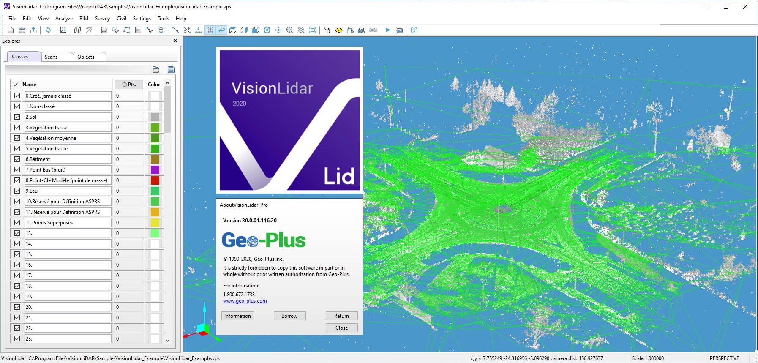
Task: Click the export upload-arrow toolbar icon
Action: click(33, 30)
